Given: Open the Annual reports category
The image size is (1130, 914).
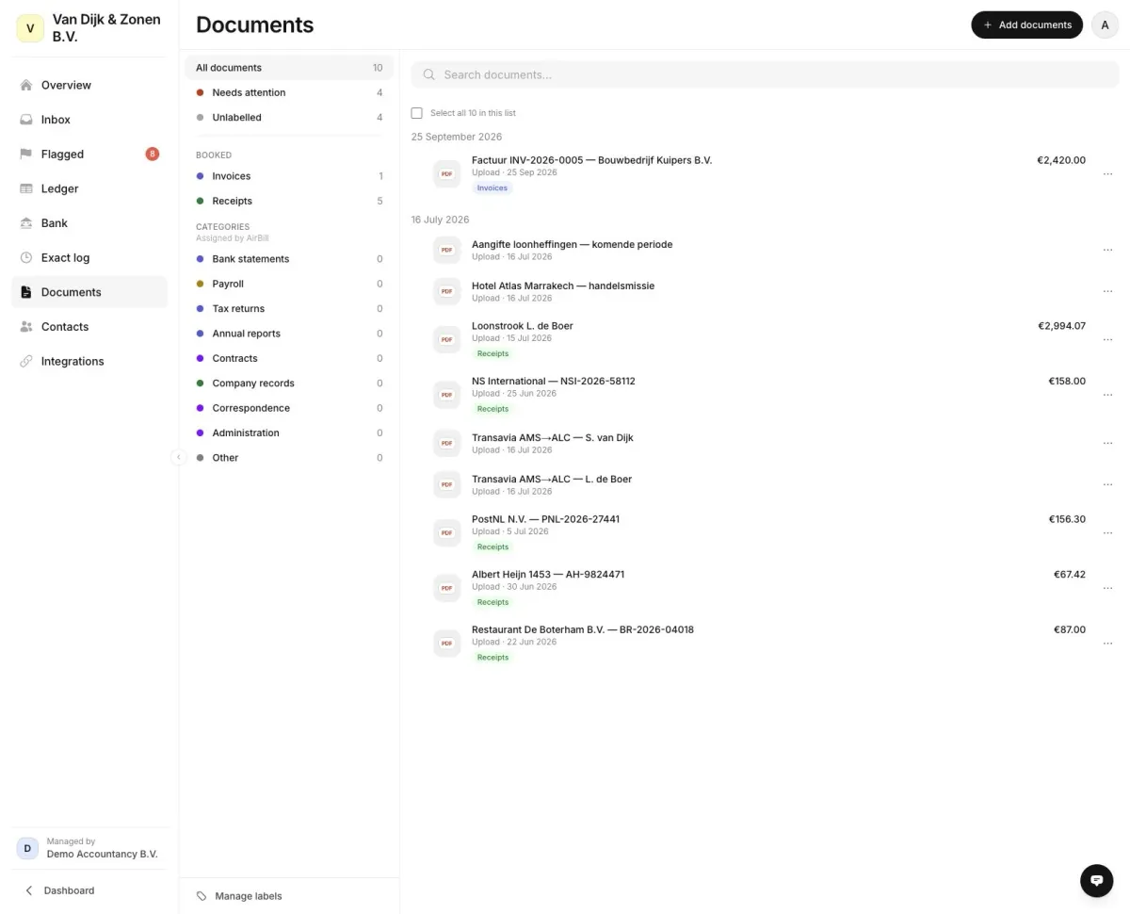Looking at the screenshot, I should tap(289, 334).
